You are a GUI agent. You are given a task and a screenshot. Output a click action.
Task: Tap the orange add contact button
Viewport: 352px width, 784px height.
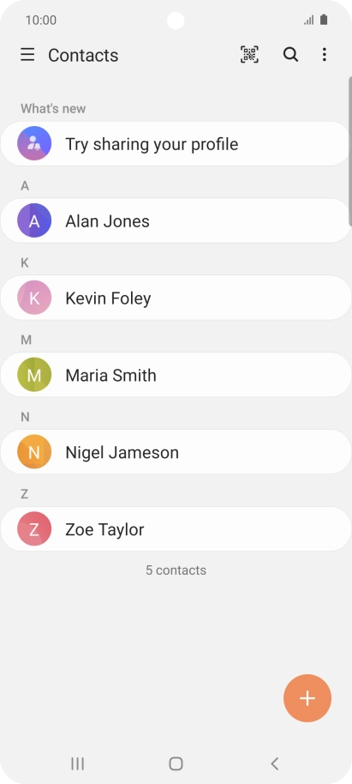[307, 698]
